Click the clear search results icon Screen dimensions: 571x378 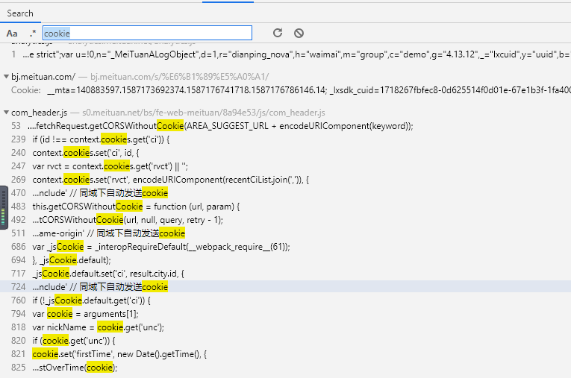299,33
